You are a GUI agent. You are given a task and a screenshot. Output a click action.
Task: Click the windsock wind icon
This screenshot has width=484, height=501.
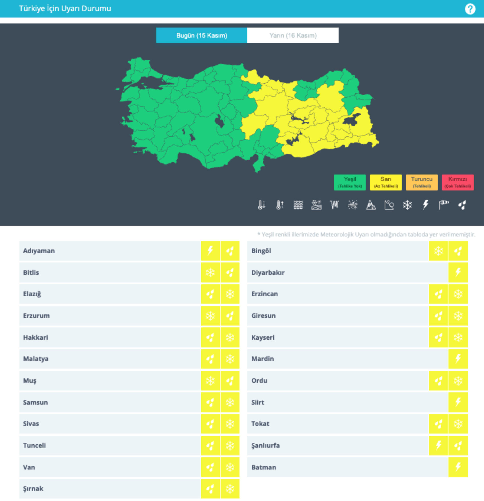click(x=444, y=205)
